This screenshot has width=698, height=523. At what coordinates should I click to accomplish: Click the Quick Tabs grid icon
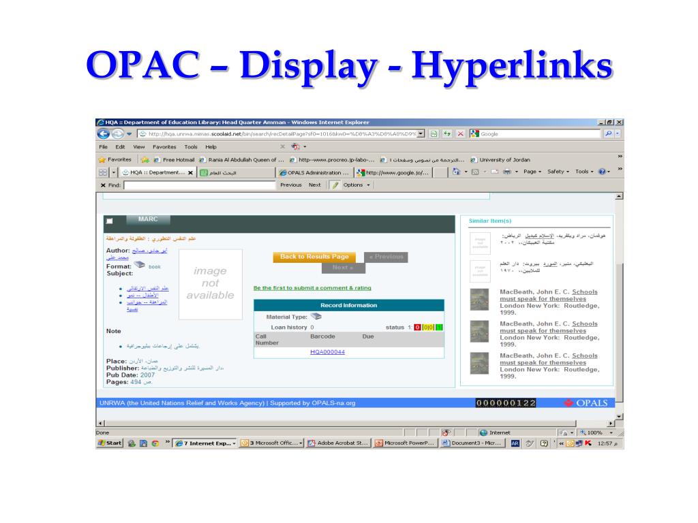point(102,172)
